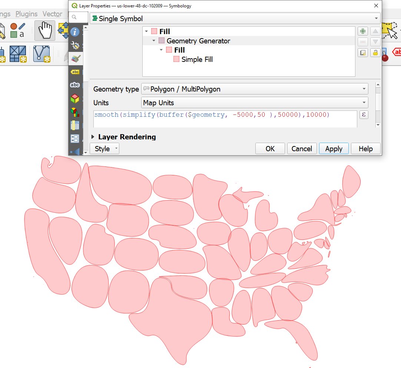
Task: Toggle the symbol layer color lock
Action: coord(375,53)
